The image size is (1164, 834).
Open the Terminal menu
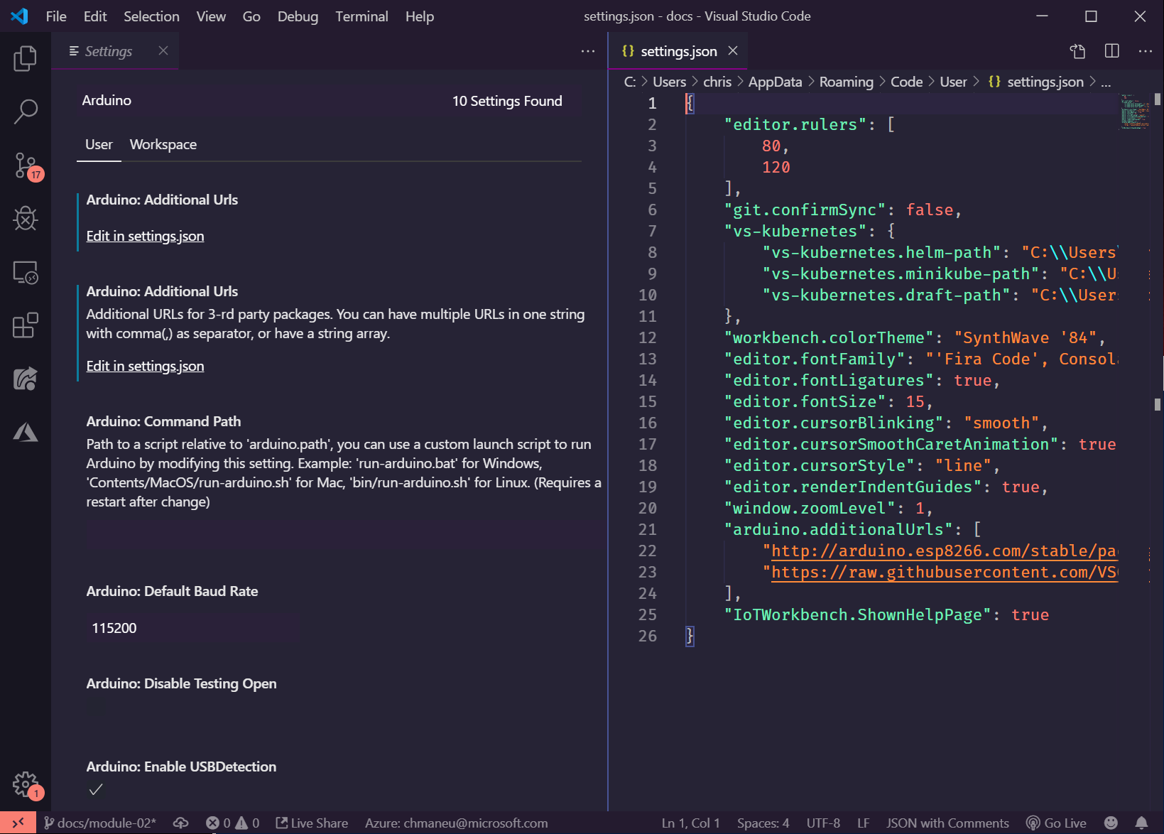click(361, 16)
